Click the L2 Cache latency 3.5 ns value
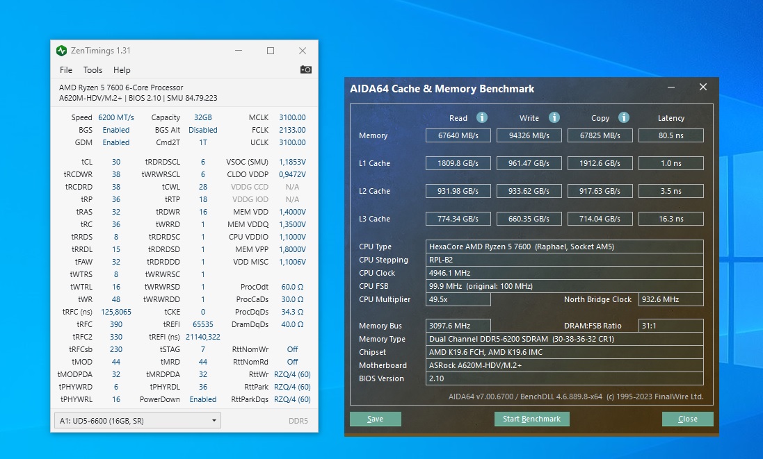The image size is (763, 459). tap(671, 191)
